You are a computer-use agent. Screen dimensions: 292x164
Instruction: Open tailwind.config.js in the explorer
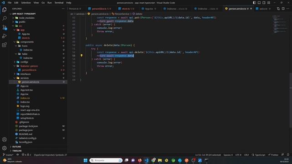point(27,138)
